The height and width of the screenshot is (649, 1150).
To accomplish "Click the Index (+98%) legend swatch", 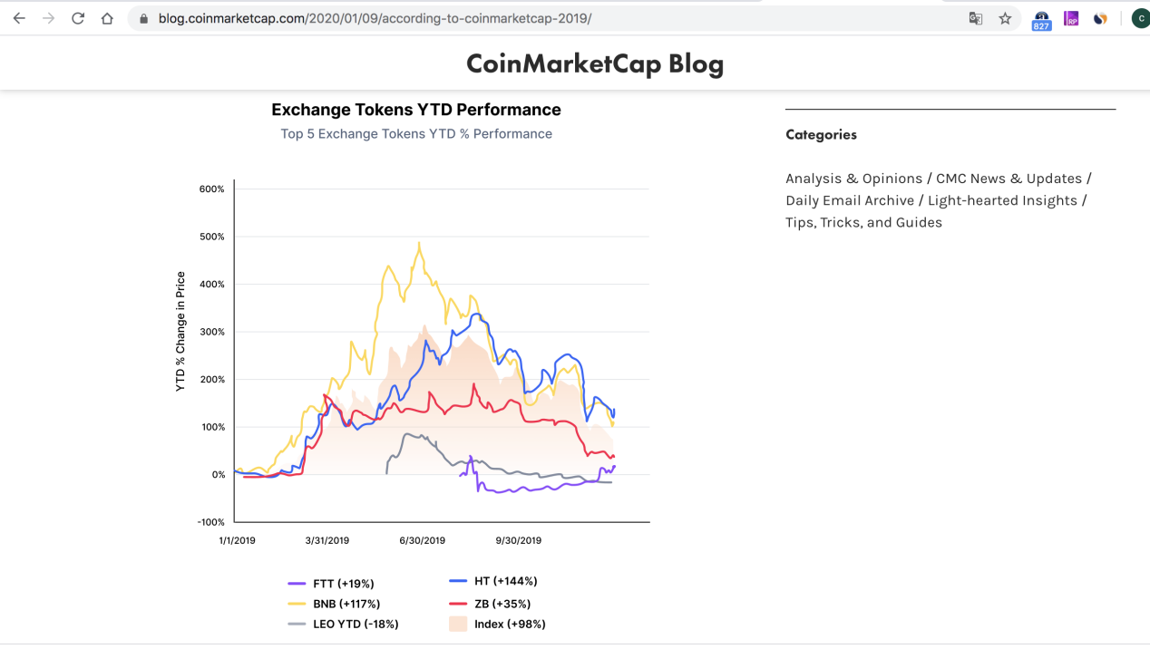I will point(458,624).
